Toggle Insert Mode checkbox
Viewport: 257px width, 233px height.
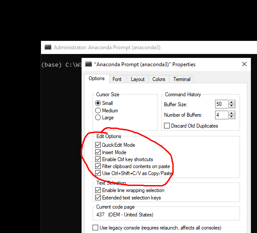(98, 152)
